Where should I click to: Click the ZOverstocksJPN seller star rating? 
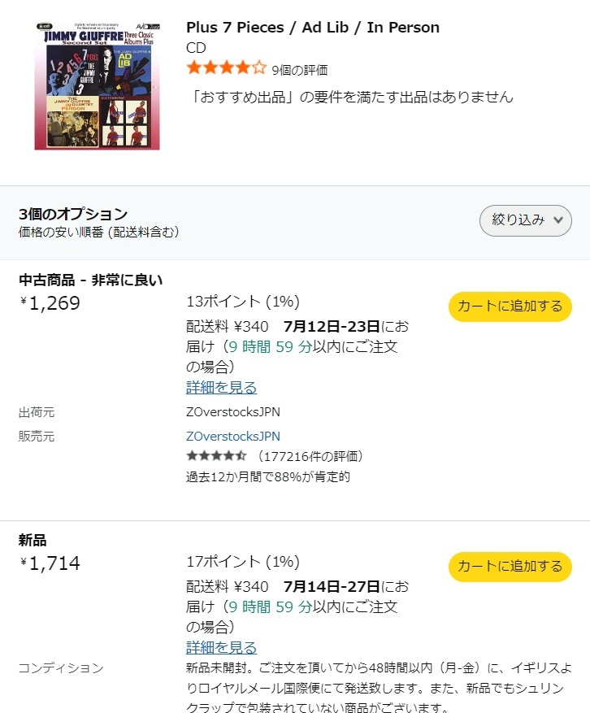point(216,456)
